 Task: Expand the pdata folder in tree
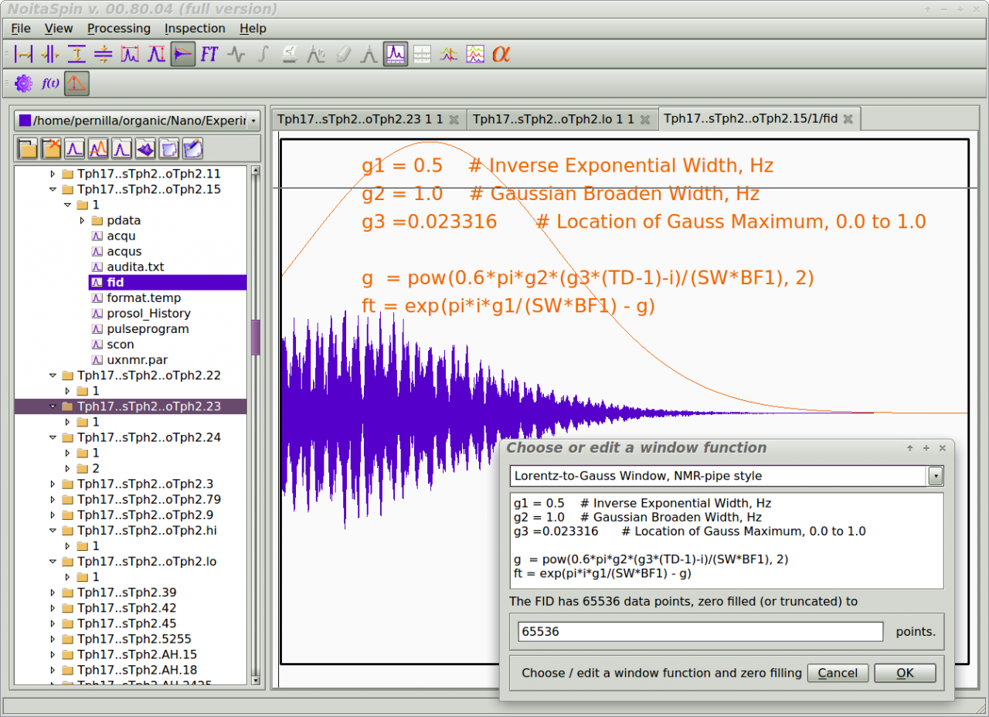point(83,221)
